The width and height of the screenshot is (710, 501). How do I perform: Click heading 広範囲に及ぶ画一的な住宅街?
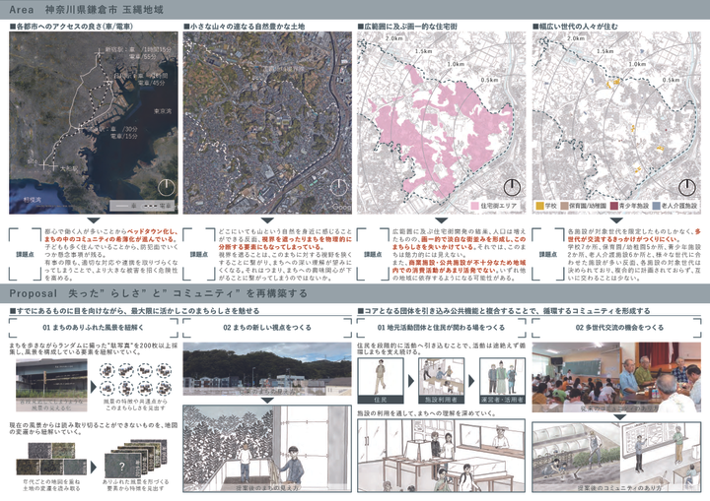point(407,27)
